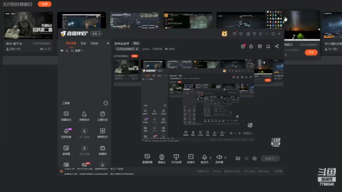Click the 连接中 start-stream button

[x=270, y=158]
